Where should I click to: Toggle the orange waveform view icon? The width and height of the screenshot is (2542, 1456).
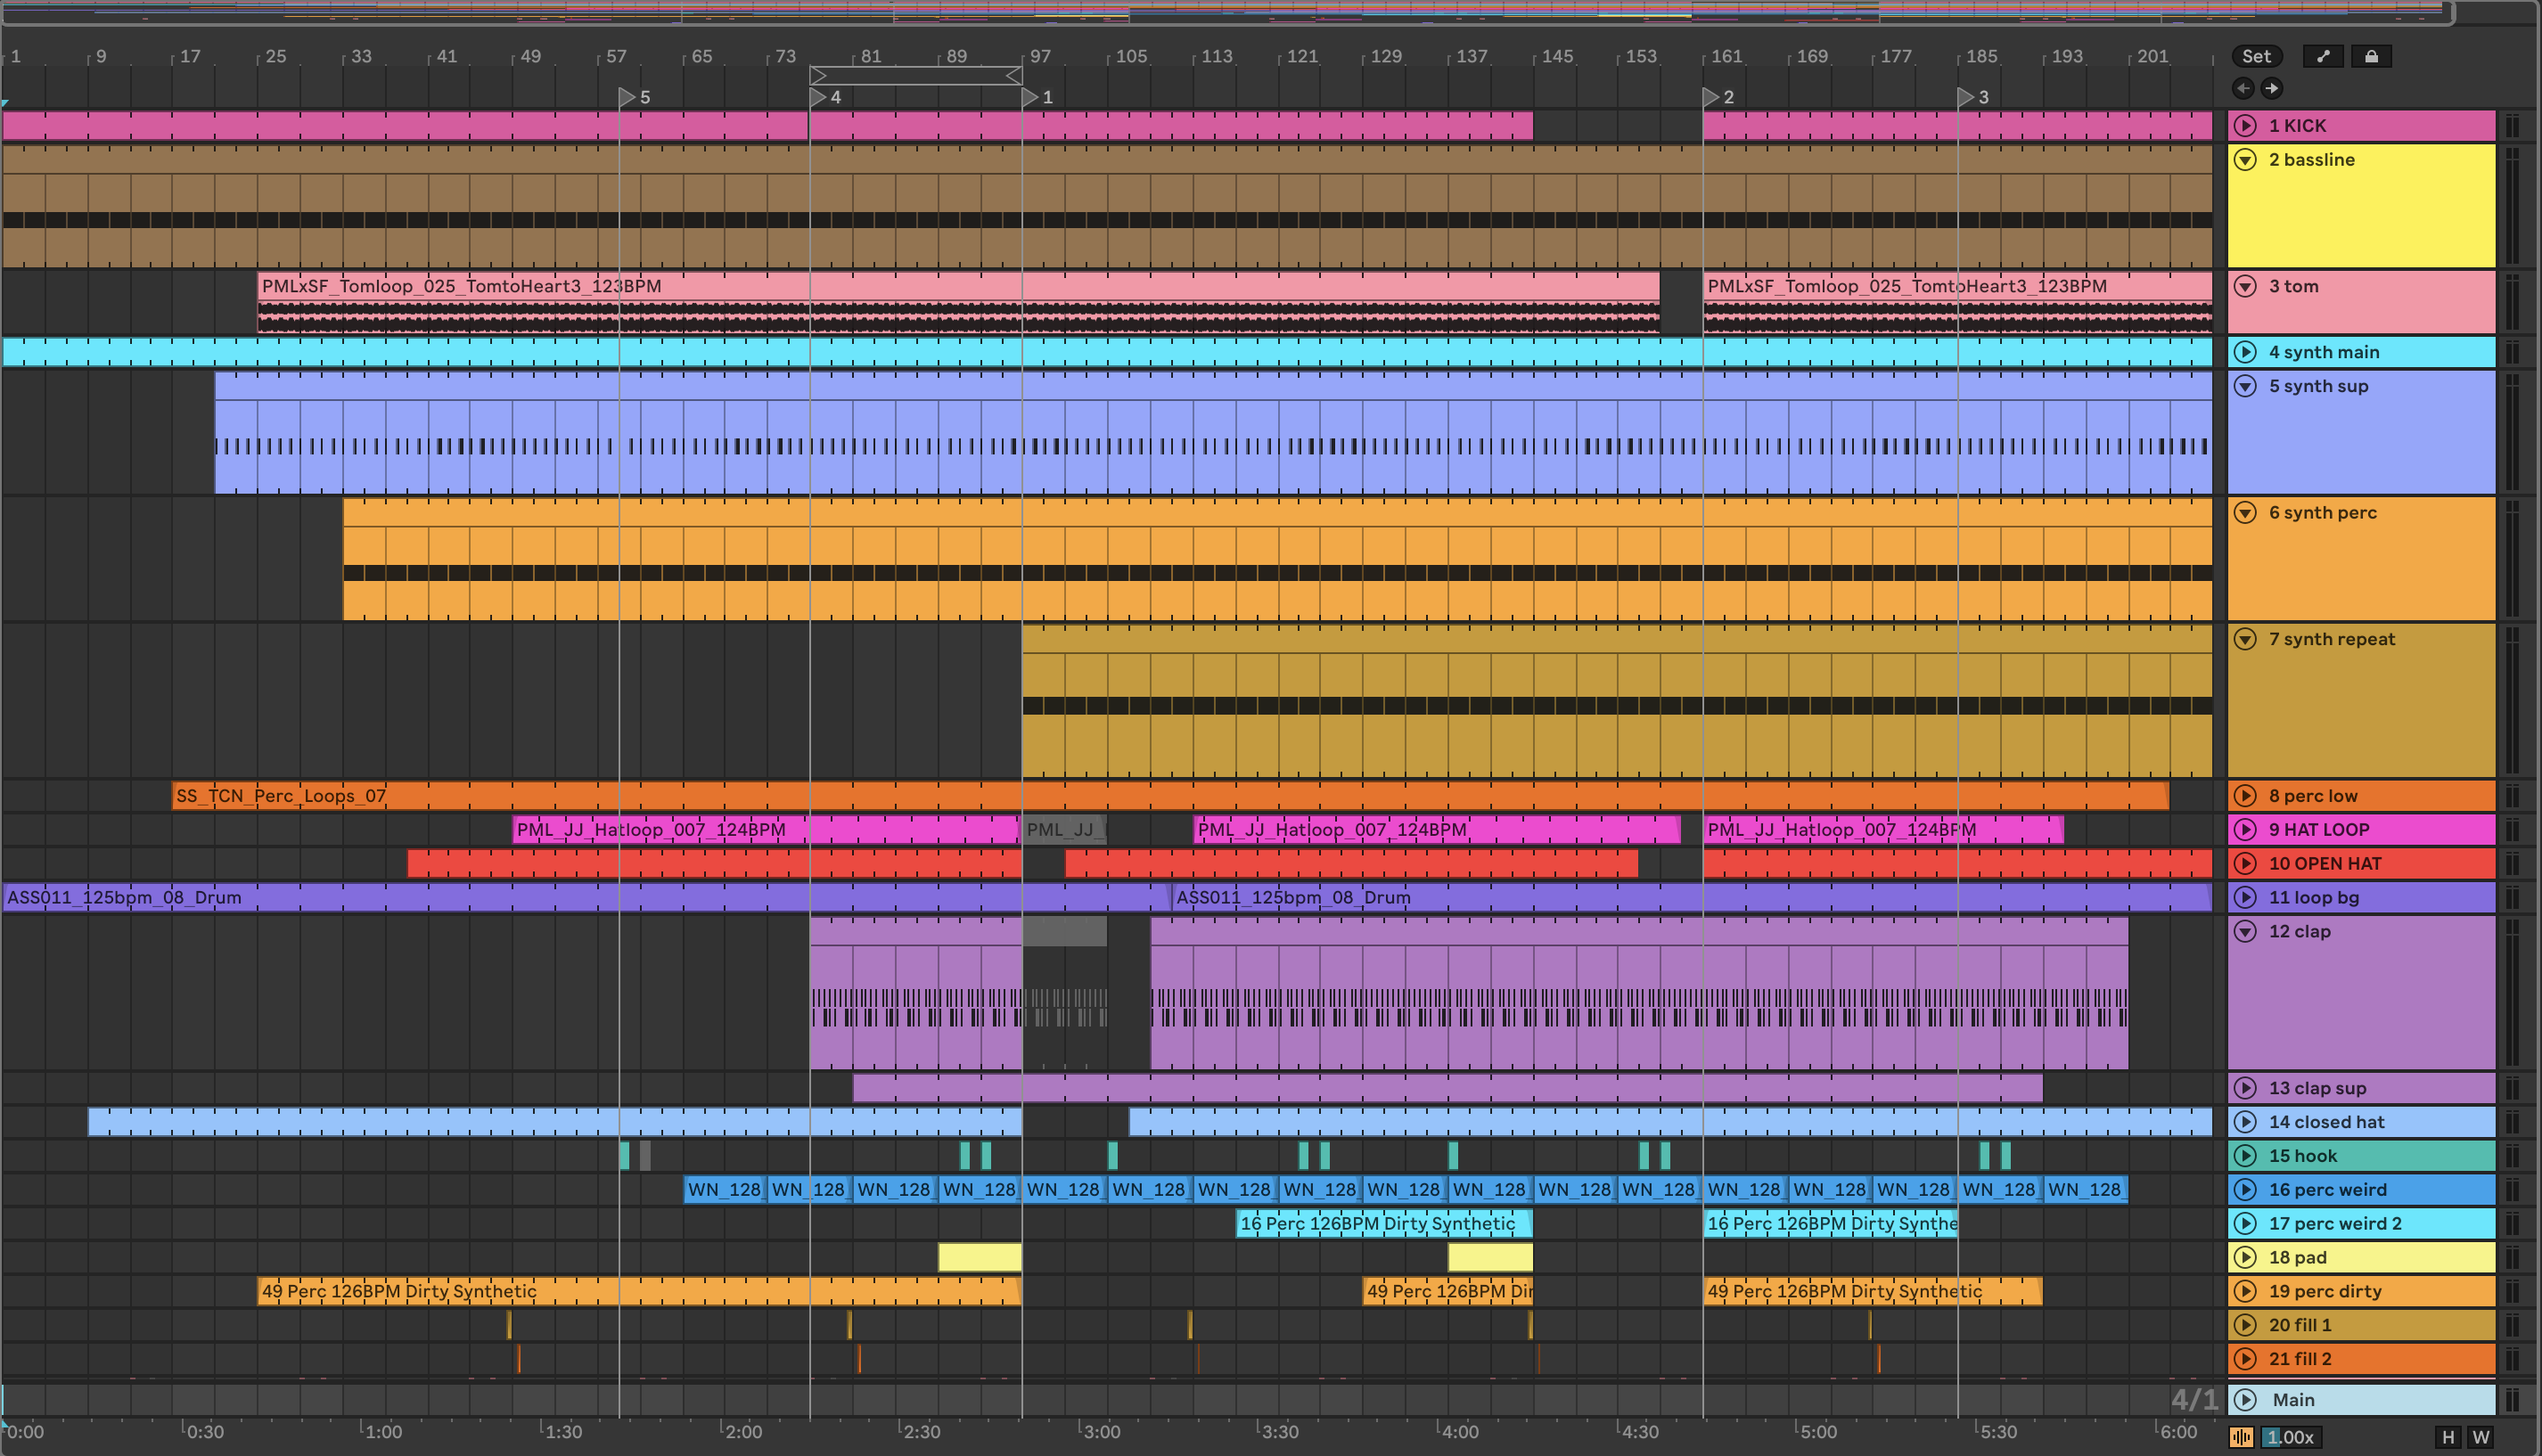coord(2241,1437)
